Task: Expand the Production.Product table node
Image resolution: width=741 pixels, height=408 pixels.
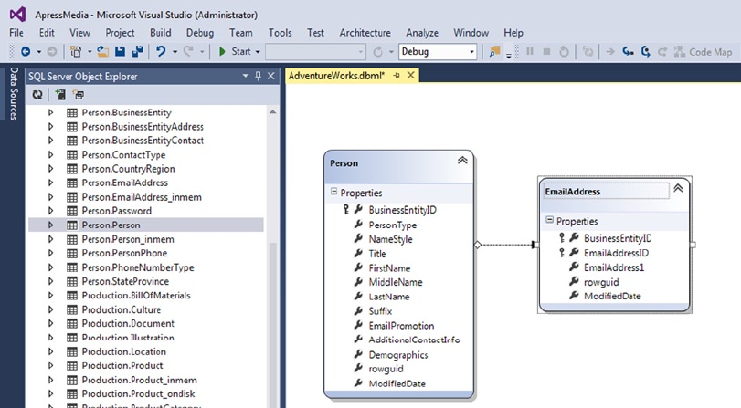Action: [x=50, y=365]
